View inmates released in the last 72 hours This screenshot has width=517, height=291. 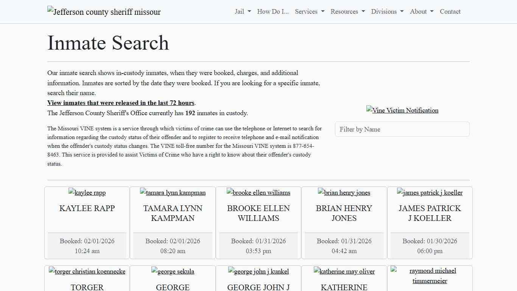121,103
